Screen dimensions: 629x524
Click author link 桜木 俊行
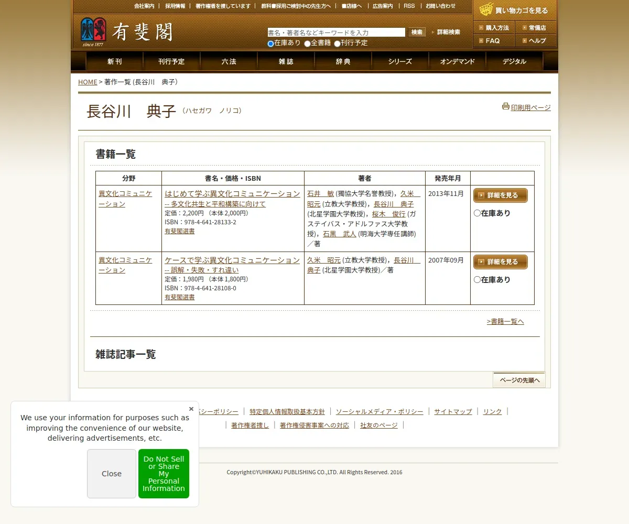tap(389, 214)
